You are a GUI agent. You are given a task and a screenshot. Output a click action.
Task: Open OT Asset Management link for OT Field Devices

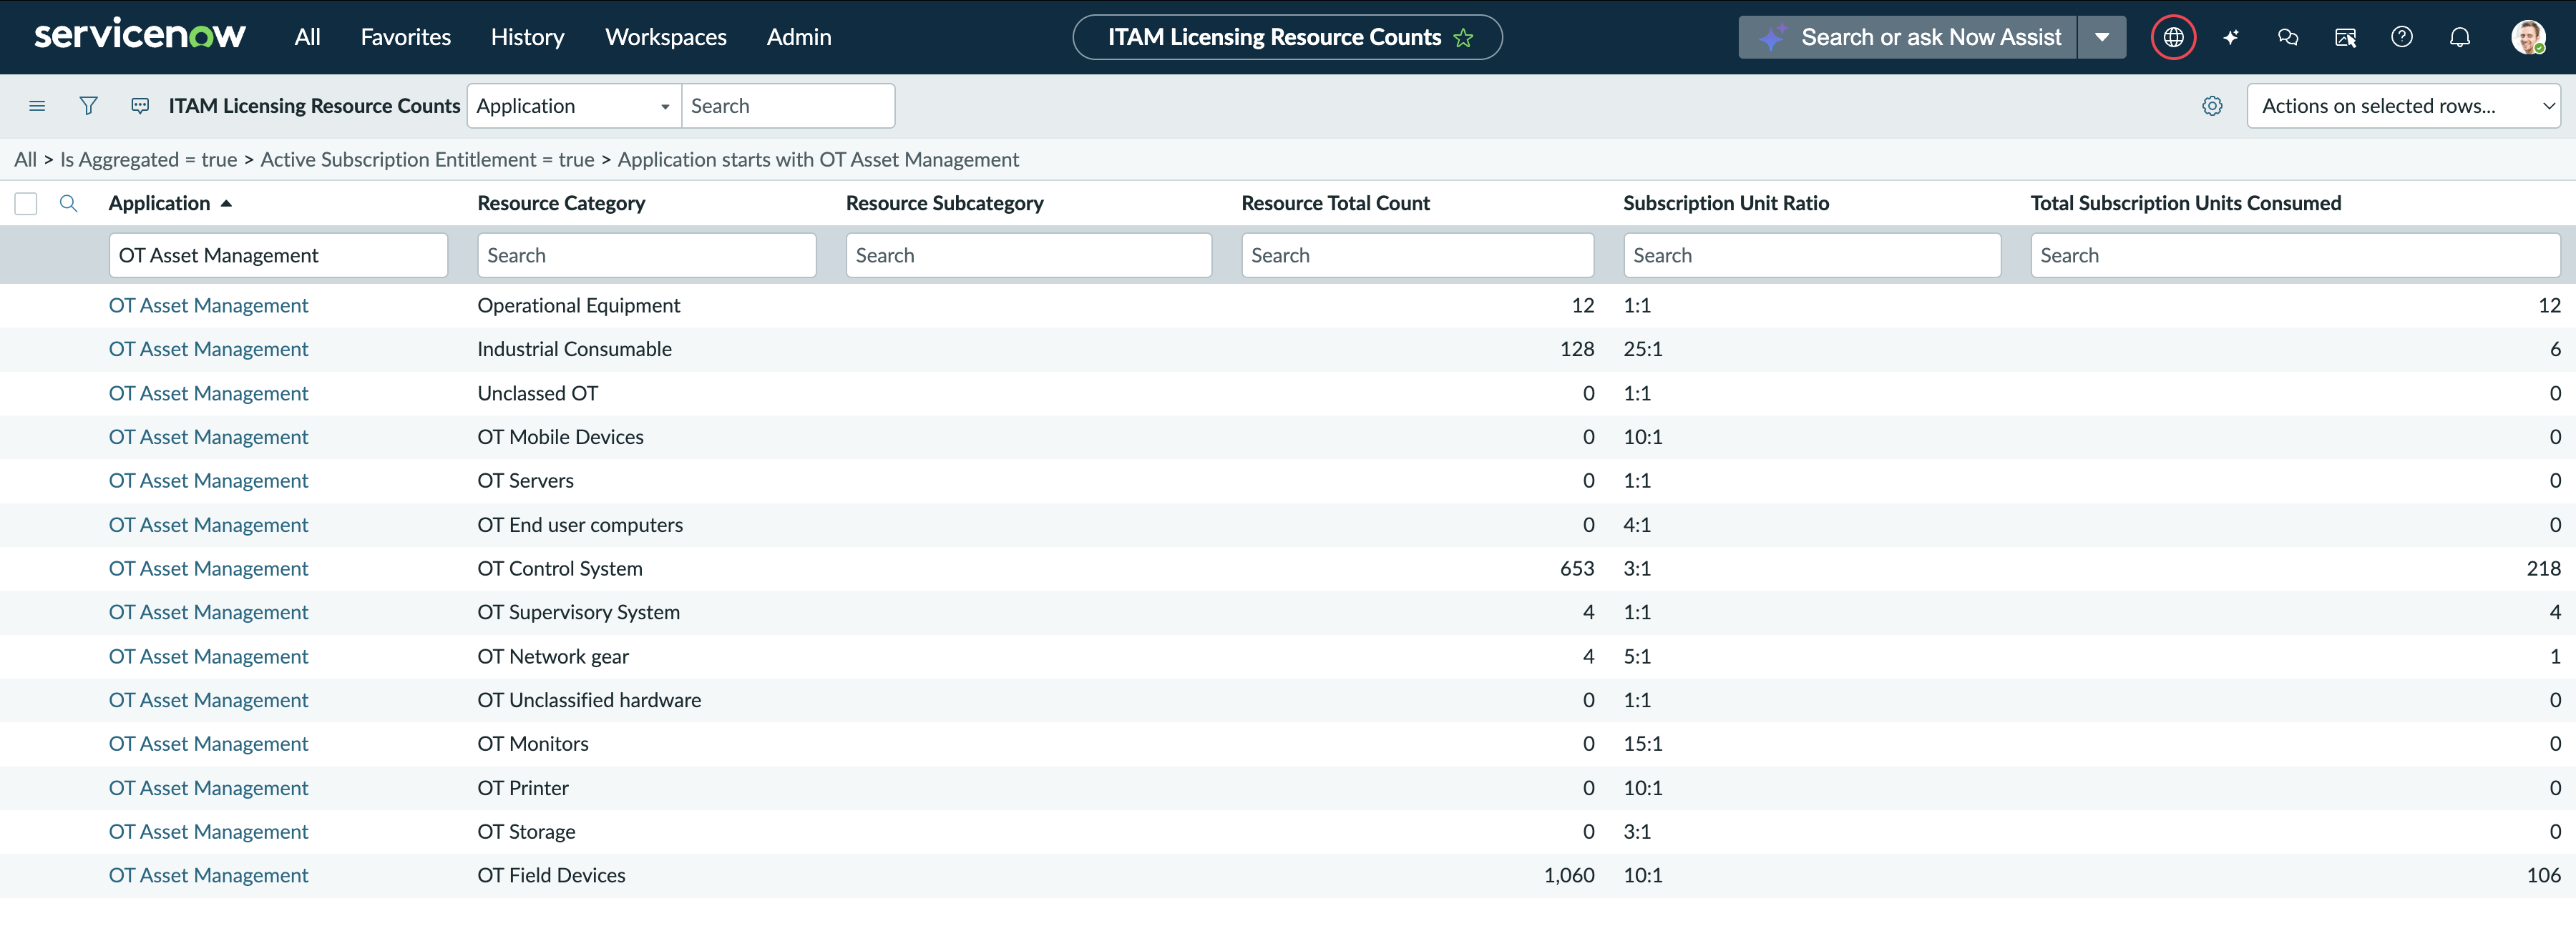tap(208, 876)
